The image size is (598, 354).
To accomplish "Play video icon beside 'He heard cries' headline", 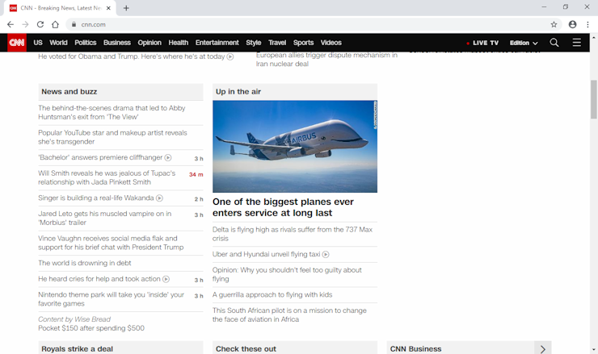I will click(166, 279).
